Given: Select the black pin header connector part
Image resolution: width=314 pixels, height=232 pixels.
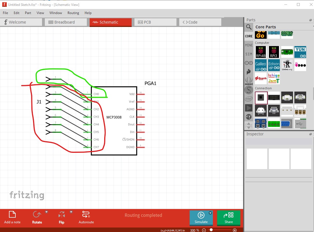Looking at the screenshot, I should pyautogui.click(x=274, y=98).
